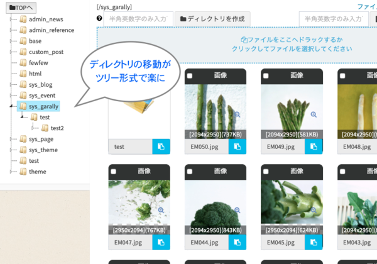This screenshot has width=377, height=264.
Task: Click the copy icon for EM050.jpg
Action: 238,146
